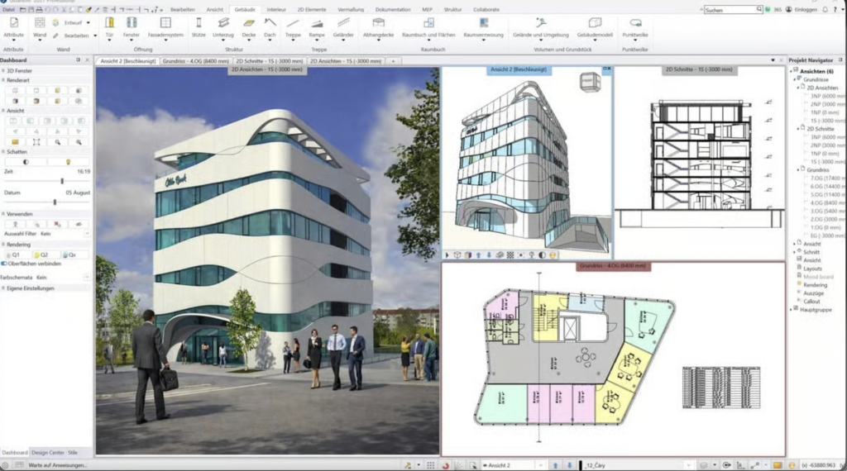Click the zoom extents icon in Ansicht panel
The image size is (847, 471).
(36, 142)
